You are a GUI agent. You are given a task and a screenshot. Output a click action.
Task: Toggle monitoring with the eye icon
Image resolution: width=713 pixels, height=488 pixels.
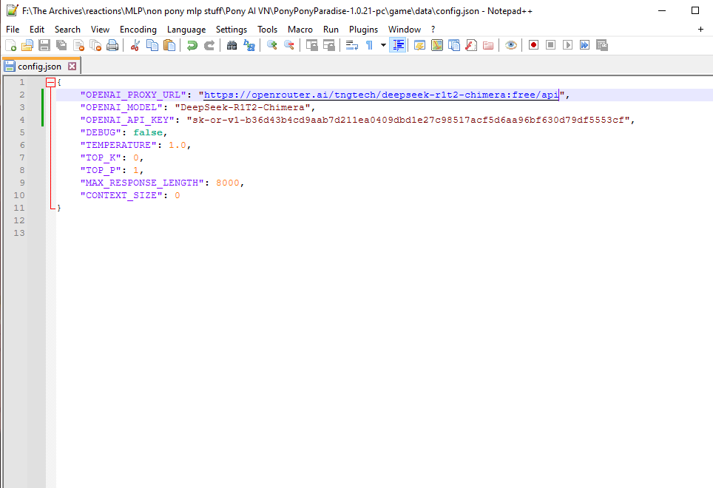coord(510,45)
